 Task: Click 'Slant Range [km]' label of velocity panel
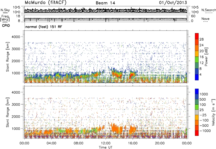(x=8, y=112)
